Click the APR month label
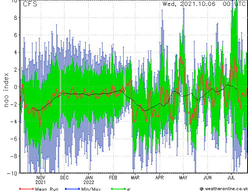248x191 pixels. [160, 178]
